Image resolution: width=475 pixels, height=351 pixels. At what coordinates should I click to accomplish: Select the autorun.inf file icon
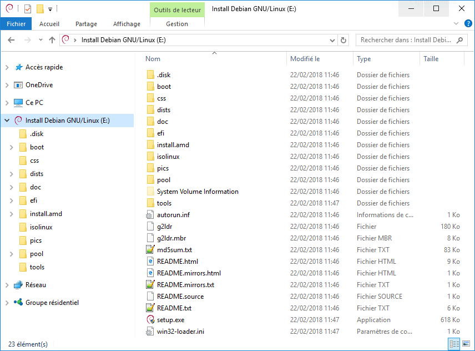tap(150, 215)
